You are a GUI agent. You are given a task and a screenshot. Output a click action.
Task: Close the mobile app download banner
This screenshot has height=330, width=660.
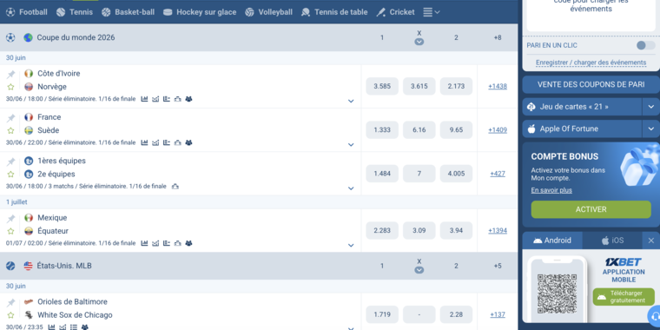click(651, 241)
